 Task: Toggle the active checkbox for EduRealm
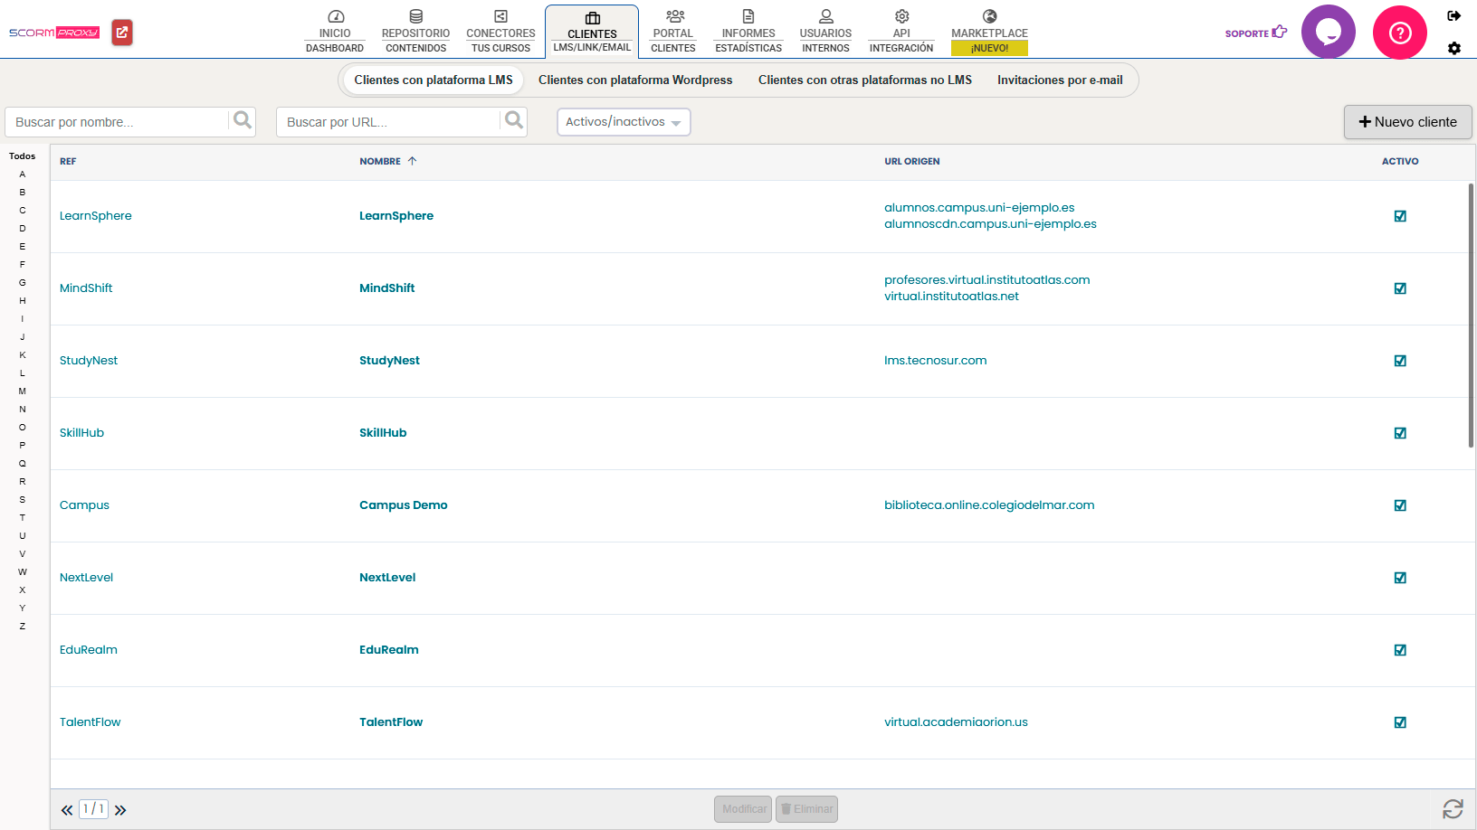pos(1400,650)
